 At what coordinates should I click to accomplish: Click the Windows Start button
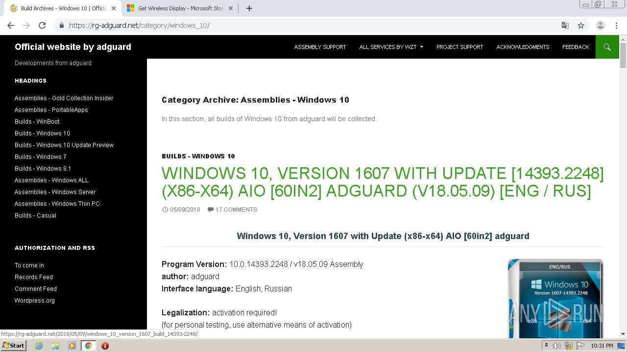(13, 346)
